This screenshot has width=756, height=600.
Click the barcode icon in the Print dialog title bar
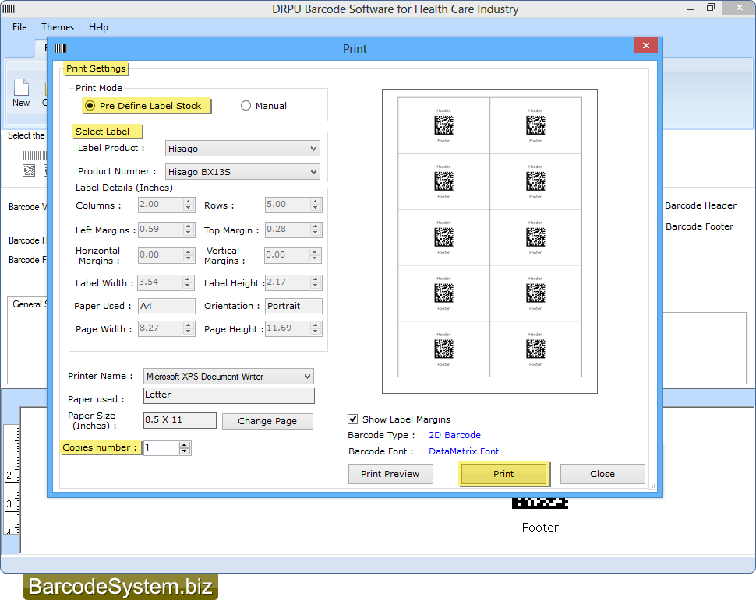(61, 48)
